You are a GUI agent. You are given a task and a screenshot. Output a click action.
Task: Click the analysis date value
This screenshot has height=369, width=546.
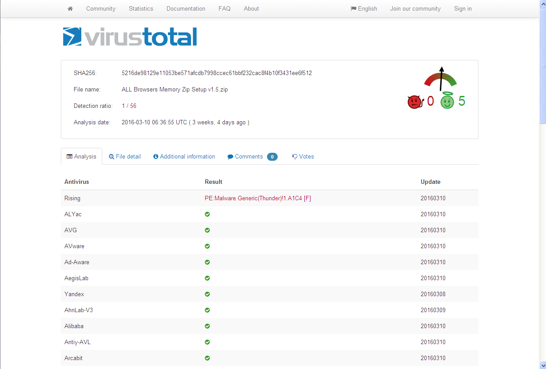(185, 122)
